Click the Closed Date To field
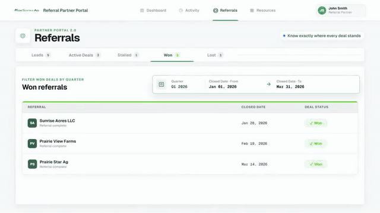 tap(290, 84)
